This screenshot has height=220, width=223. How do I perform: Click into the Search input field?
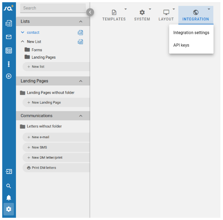52,8
